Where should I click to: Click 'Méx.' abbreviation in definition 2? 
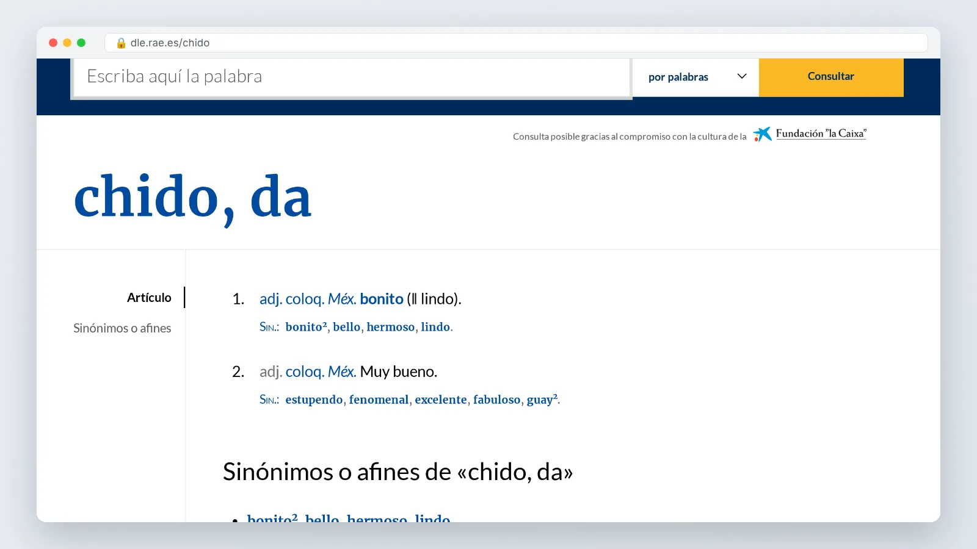tap(342, 371)
